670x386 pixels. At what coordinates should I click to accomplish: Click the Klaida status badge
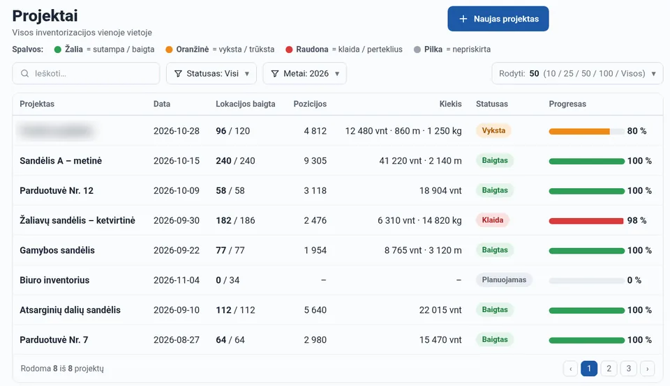point(493,220)
